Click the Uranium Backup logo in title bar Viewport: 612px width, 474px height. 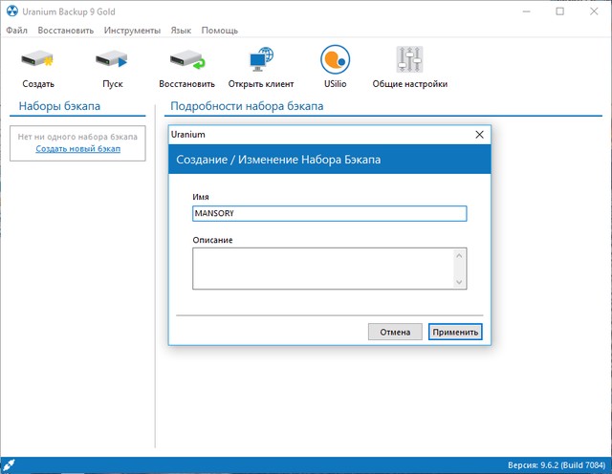[x=11, y=11]
